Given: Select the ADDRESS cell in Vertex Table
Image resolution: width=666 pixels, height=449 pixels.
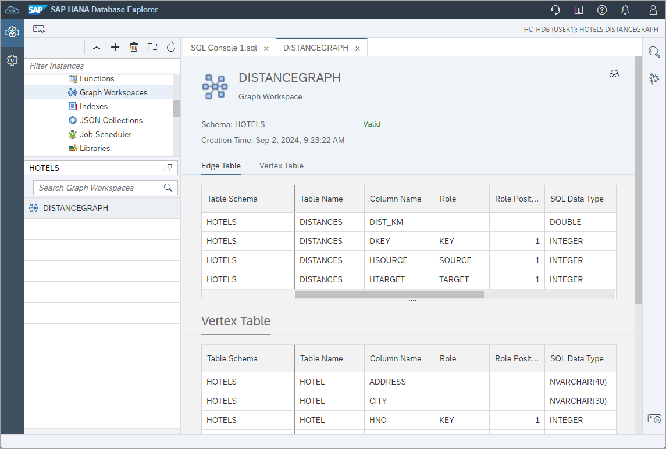Looking at the screenshot, I should click(x=399, y=382).
